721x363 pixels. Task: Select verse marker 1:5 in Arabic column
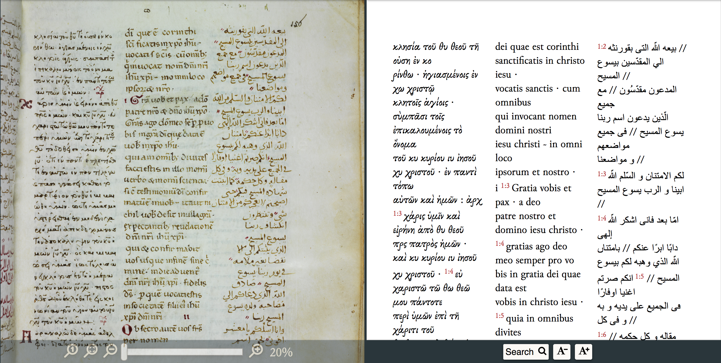point(640,276)
